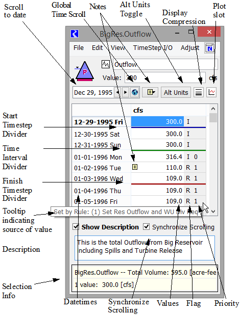Click the Plot slot chart icon
The height and width of the screenshot is (315, 240).
coord(211,92)
